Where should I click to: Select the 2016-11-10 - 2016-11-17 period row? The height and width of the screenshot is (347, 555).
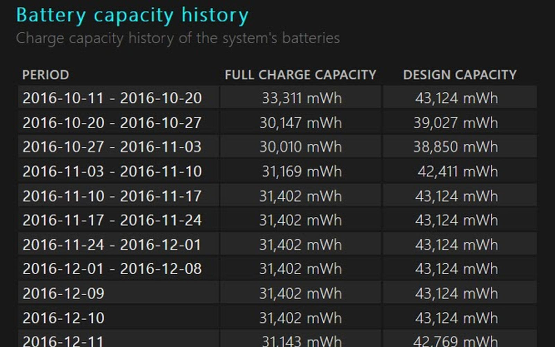click(x=113, y=195)
